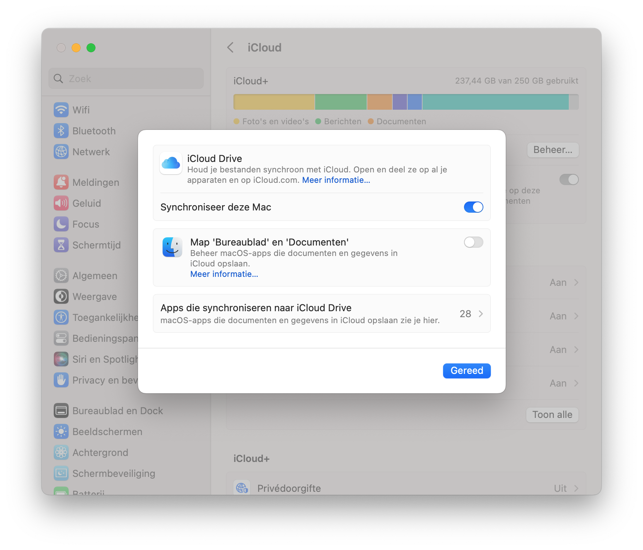Screen dimensions: 643x550
Task: Click yellow Foto's en video's storage segment
Action: click(x=274, y=102)
